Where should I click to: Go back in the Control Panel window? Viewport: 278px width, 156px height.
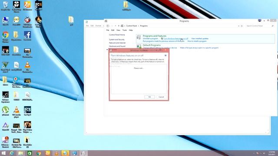click(108, 26)
